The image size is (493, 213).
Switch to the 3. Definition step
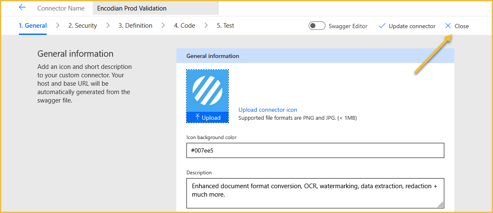(x=136, y=26)
